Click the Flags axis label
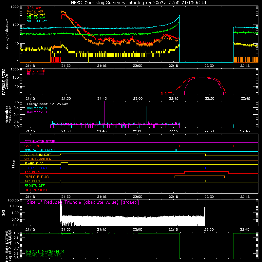Image resolution: width=262 pixels, height=262 pixels. tap(13, 163)
